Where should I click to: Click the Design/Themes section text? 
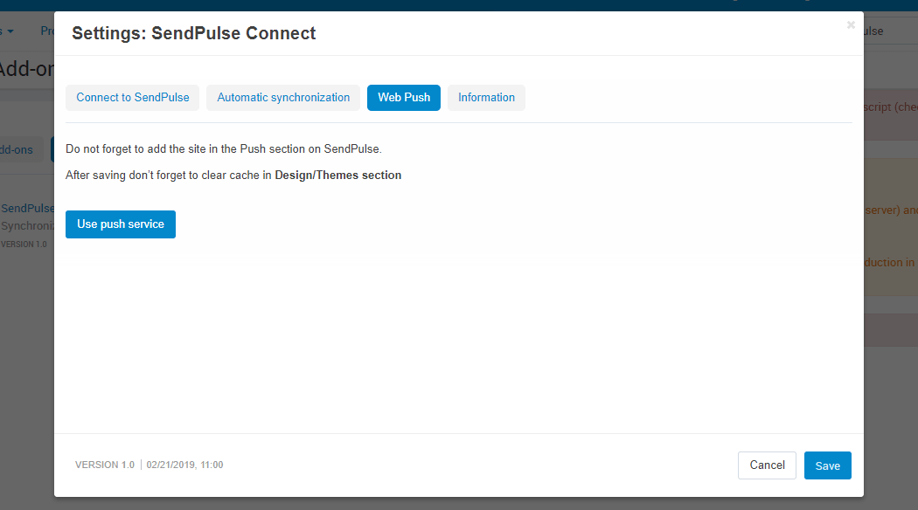click(337, 176)
